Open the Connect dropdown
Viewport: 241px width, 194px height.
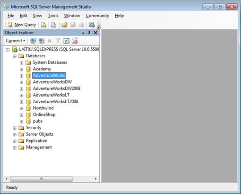[x=15, y=41]
